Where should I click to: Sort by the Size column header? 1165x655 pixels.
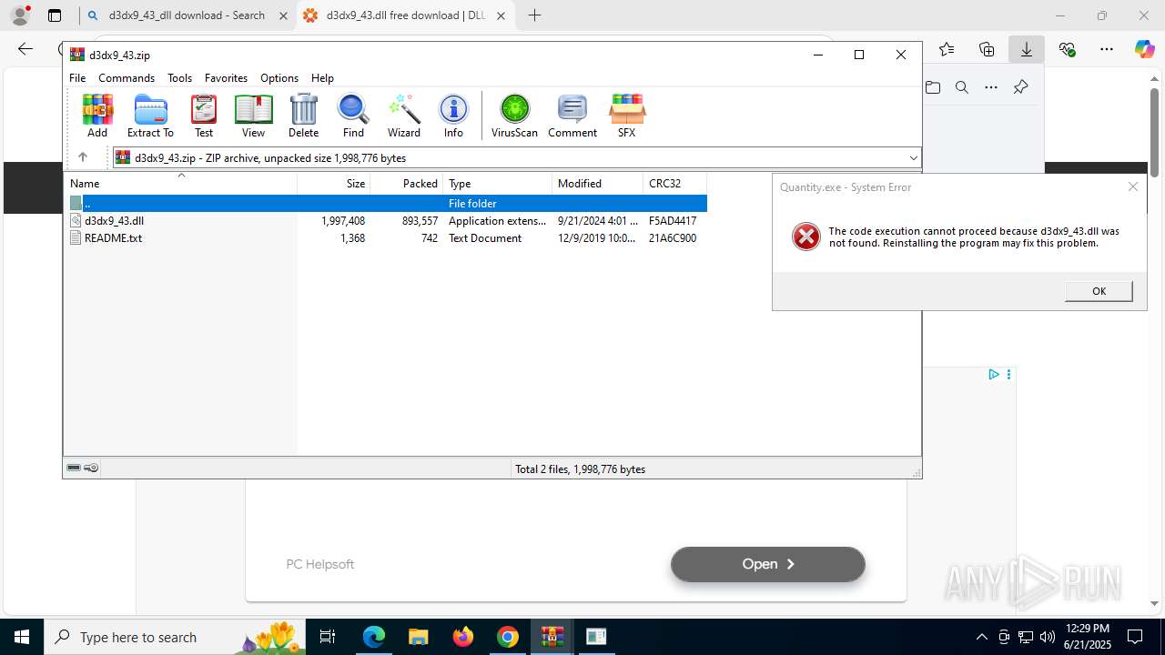pos(334,183)
